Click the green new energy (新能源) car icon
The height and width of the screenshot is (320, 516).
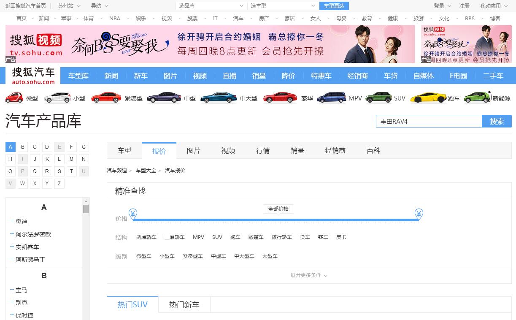(477, 98)
